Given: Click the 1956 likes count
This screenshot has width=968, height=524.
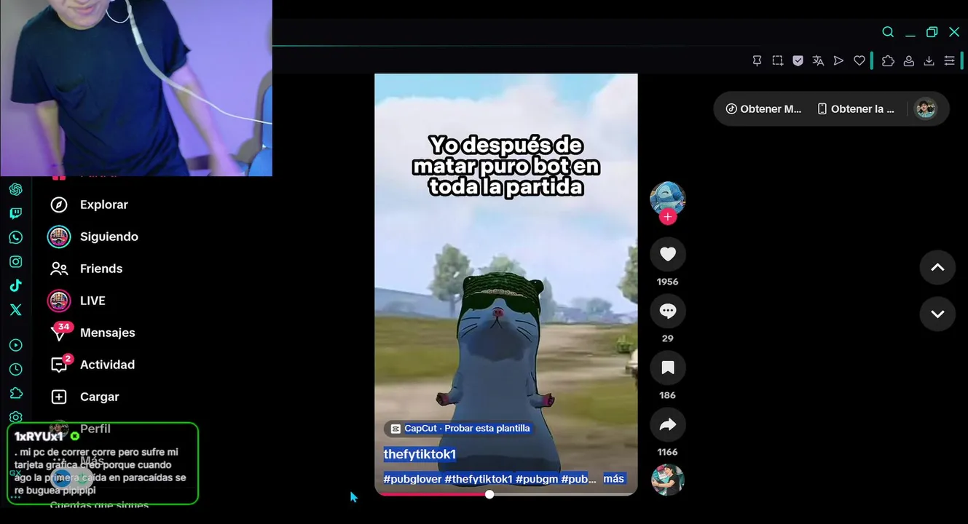Looking at the screenshot, I should coord(667,282).
